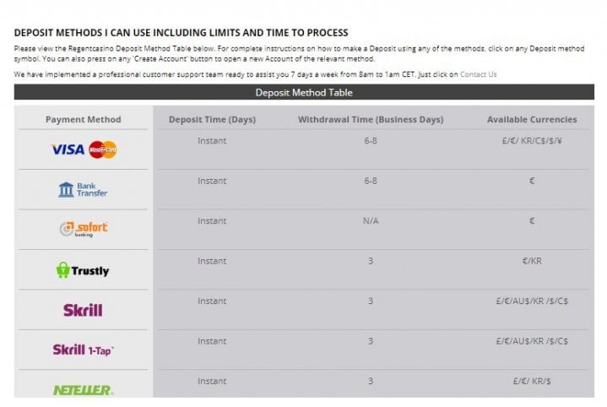This screenshot has width=607, height=407.
Task: Click the Deposit Time (Days) column header
Action: [212, 119]
